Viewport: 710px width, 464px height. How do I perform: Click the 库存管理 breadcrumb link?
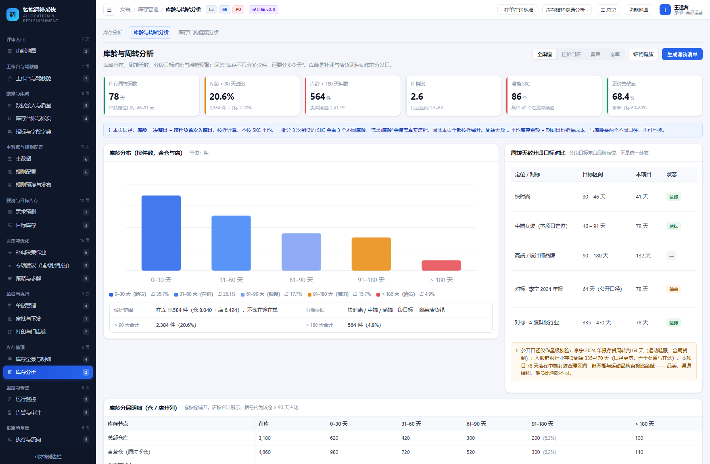point(148,10)
